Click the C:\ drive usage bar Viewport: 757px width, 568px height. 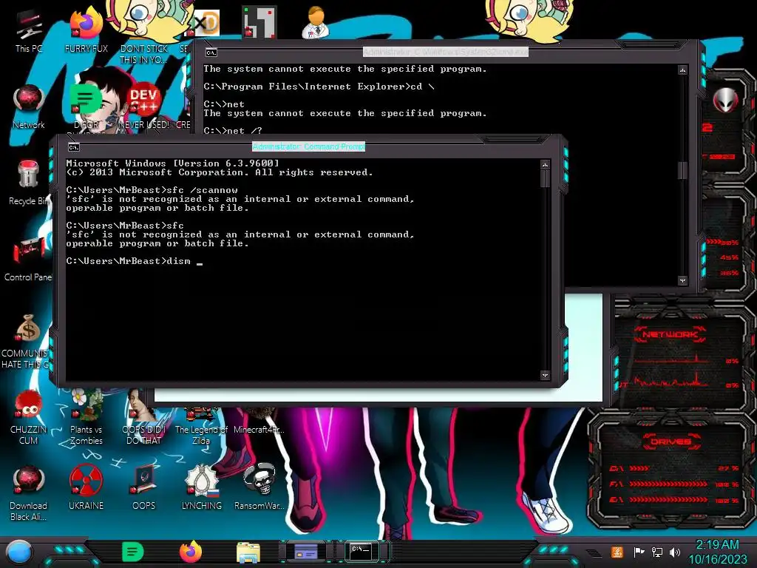674,468
